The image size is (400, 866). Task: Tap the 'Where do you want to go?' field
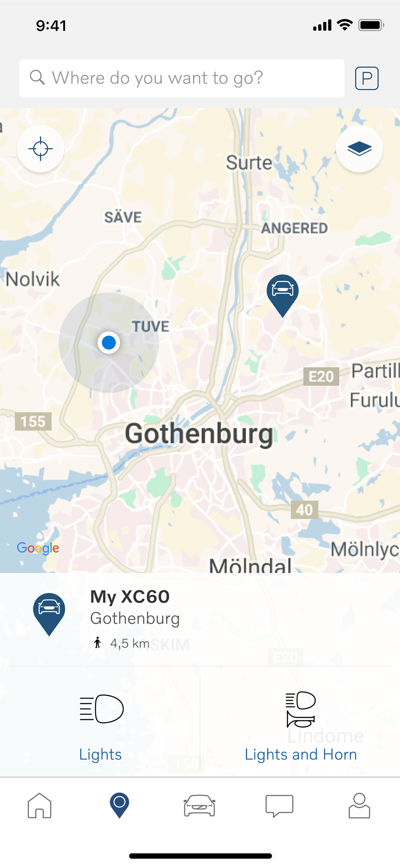click(182, 78)
